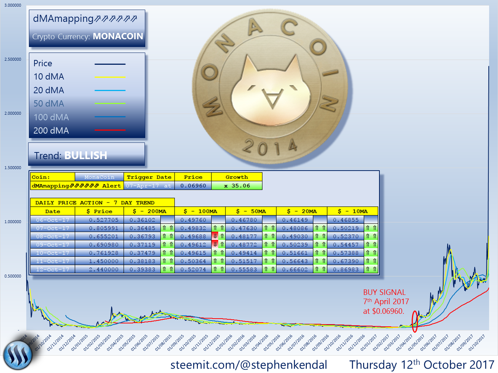Screen dimensions: 498x373
Task: Open the steemit.com/@stephenkendal link
Action: pyautogui.click(x=248, y=364)
